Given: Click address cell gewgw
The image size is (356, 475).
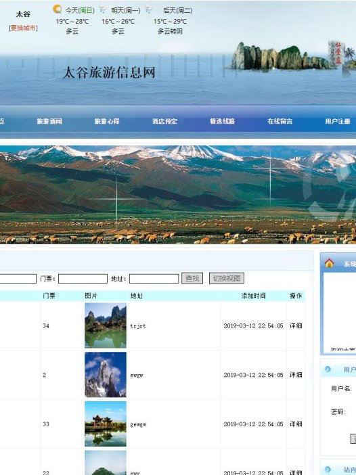Looking at the screenshot, I should click(138, 424).
